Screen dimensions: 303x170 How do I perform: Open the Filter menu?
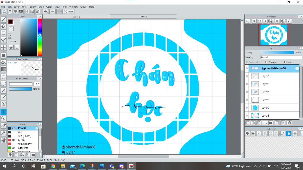(25, 7)
